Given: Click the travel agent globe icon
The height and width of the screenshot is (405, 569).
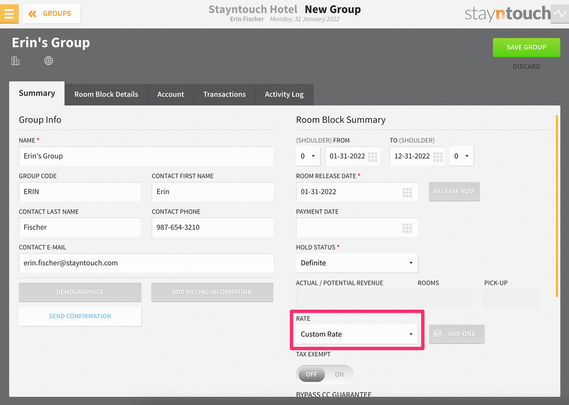Looking at the screenshot, I should click(x=49, y=61).
